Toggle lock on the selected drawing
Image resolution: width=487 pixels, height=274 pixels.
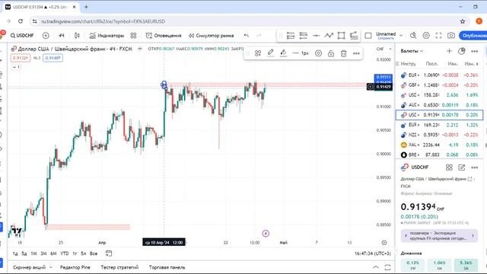click(x=331, y=53)
